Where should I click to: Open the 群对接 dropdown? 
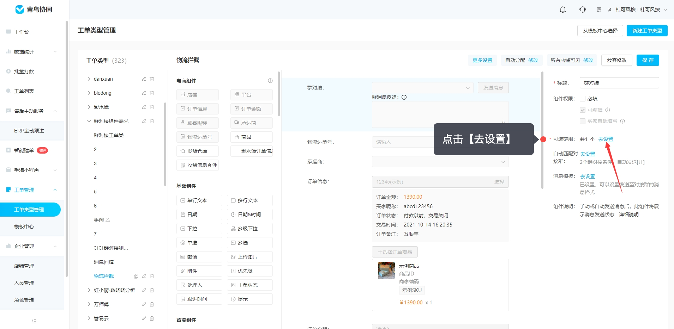(x=422, y=88)
